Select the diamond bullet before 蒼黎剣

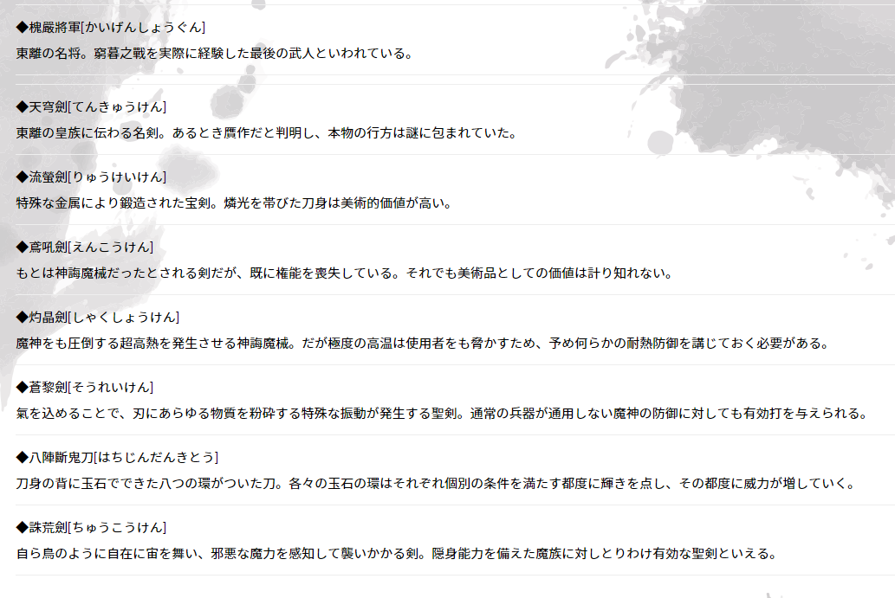coord(23,387)
